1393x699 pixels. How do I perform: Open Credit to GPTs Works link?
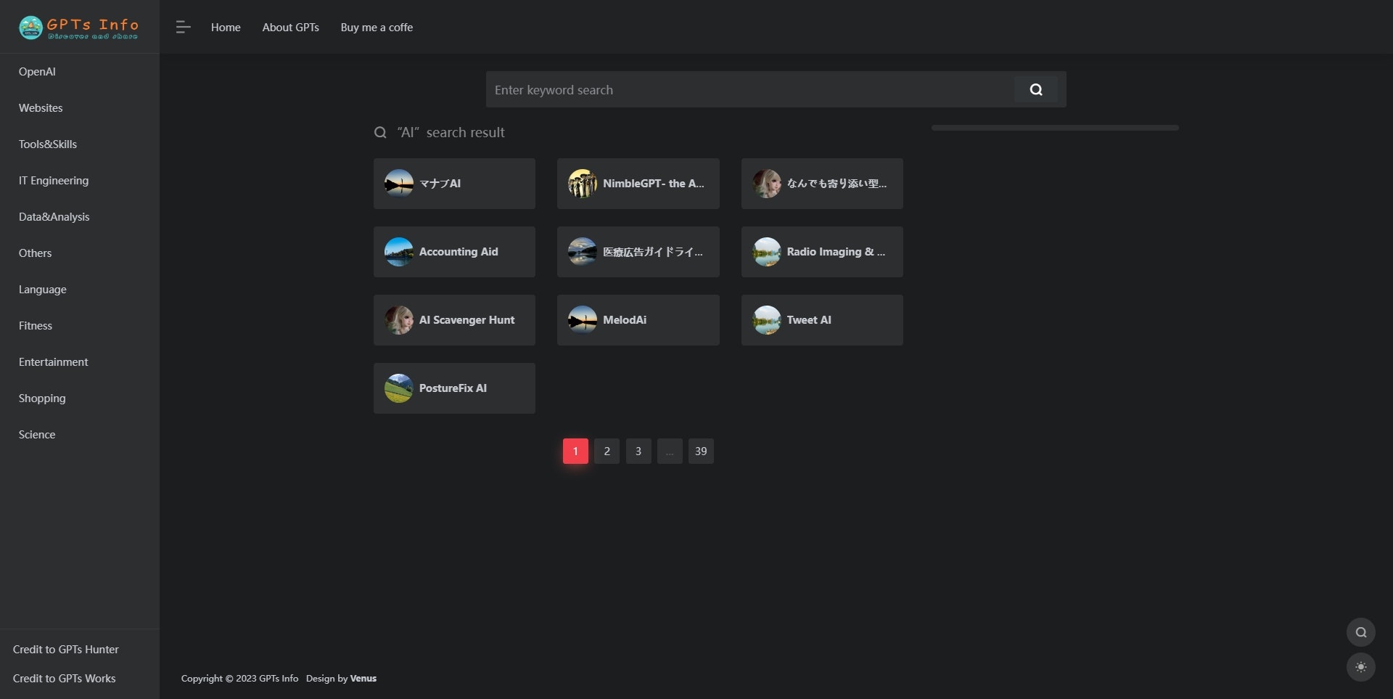coord(64,678)
